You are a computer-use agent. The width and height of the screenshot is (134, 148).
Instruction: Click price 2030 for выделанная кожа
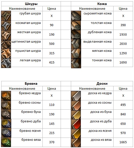[123, 44]
